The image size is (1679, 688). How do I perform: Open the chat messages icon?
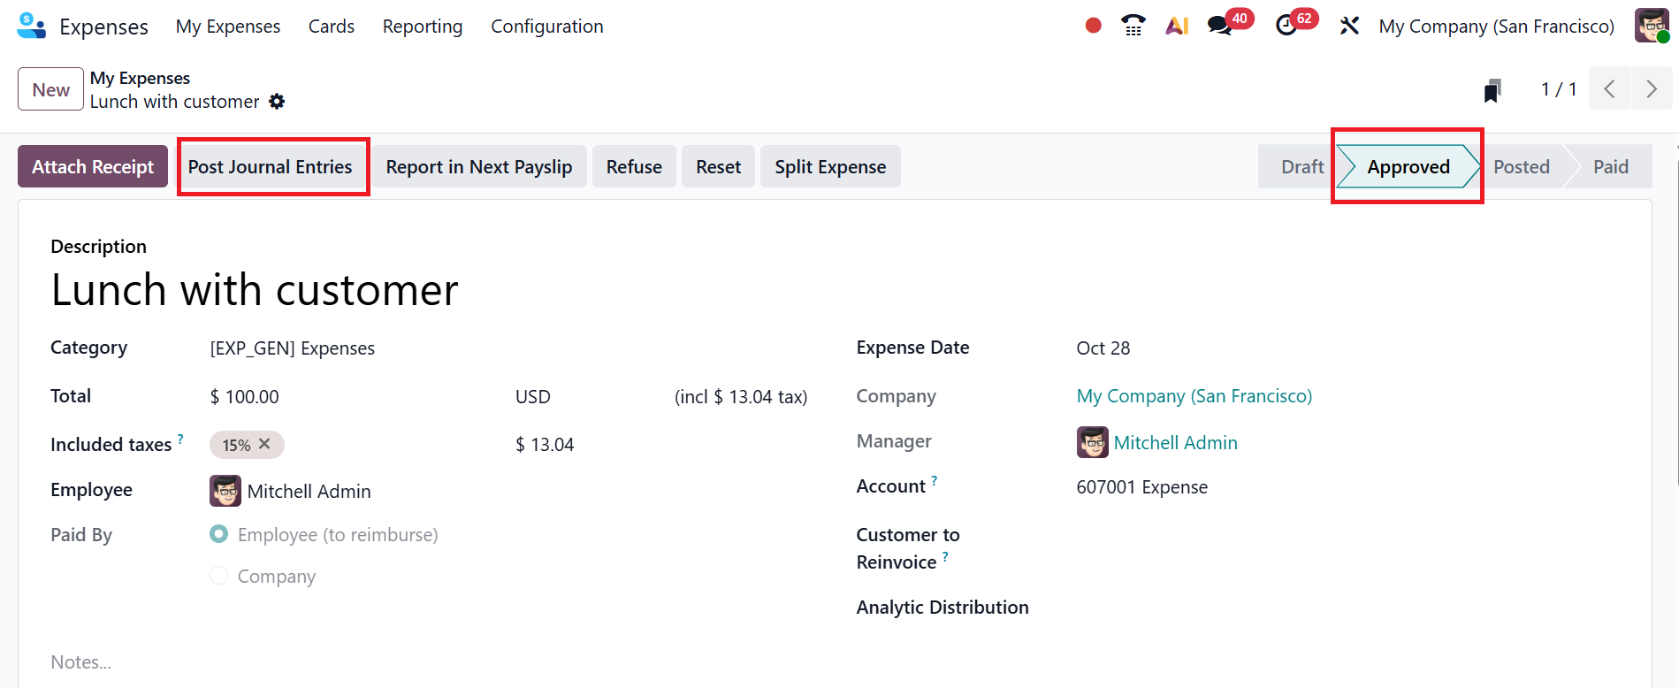pyautogui.click(x=1220, y=26)
